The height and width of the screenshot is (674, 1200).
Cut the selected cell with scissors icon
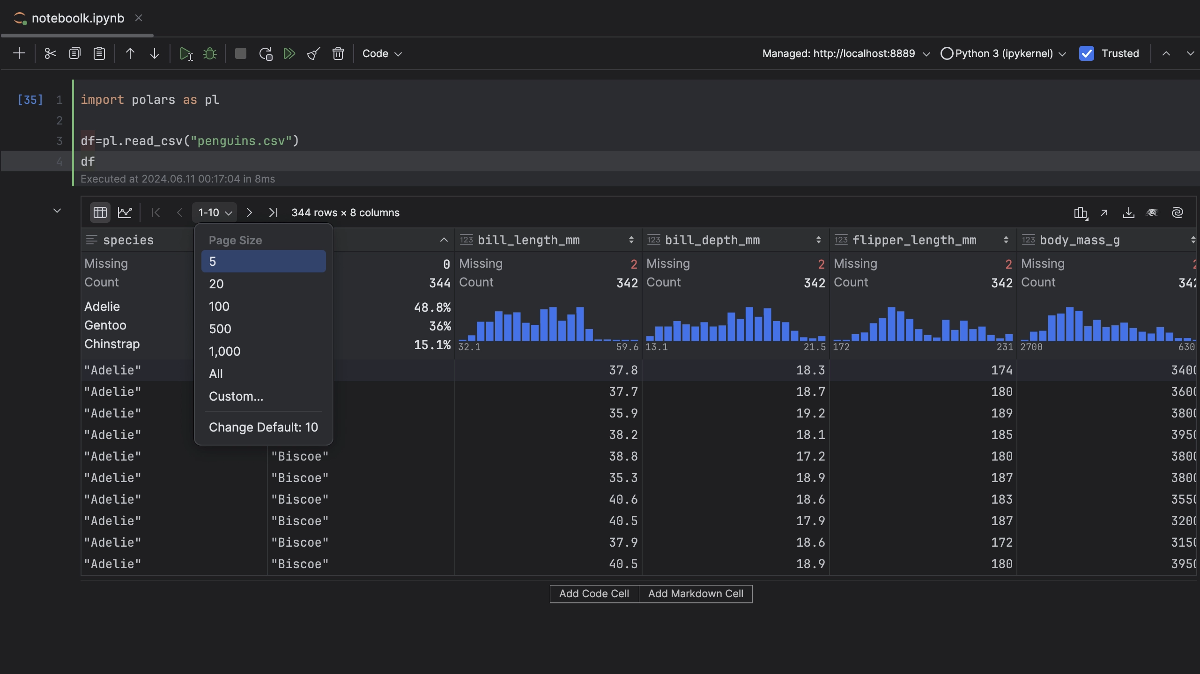coord(50,53)
